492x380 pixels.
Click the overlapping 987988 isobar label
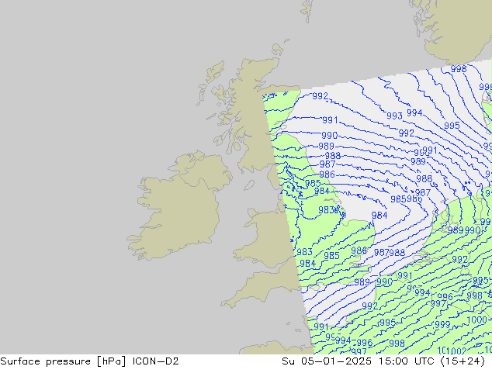[x=390, y=252]
